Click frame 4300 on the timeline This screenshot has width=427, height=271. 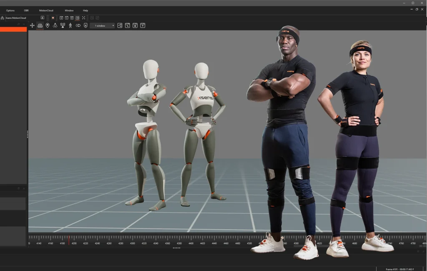click(x=132, y=243)
